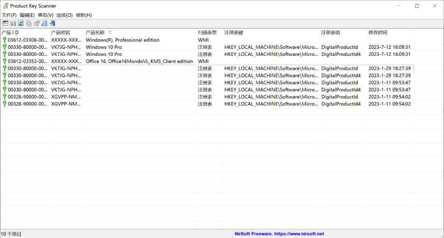Click the exit toolbar icon
Viewport: 444px width, 238px height.
[52, 23]
